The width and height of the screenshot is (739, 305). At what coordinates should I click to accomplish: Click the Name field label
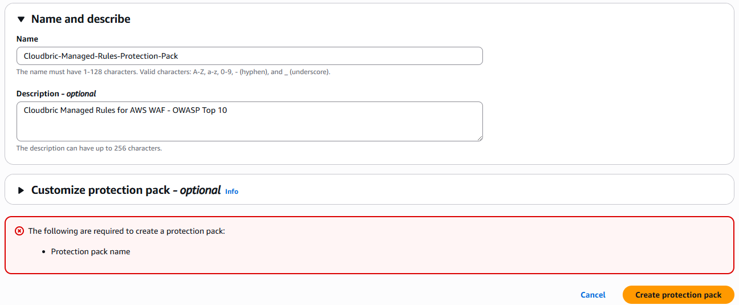click(27, 39)
